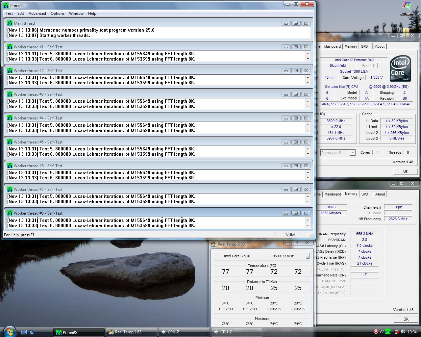Switch to SPD tab in upper CPU-Z window
This screenshot has width=421, height=337.
coord(364,46)
